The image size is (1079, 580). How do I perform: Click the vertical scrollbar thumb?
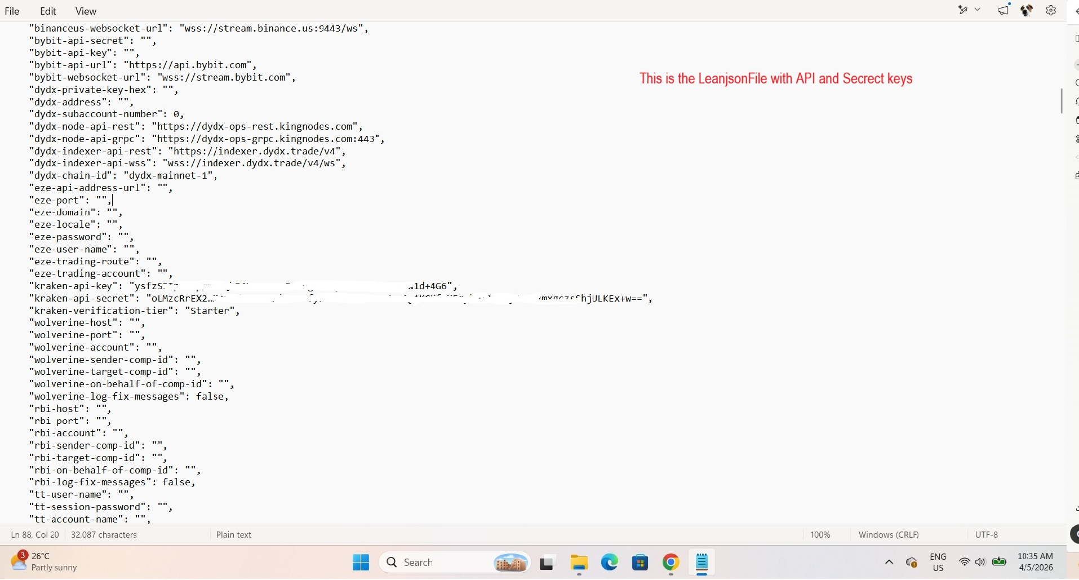click(1062, 101)
